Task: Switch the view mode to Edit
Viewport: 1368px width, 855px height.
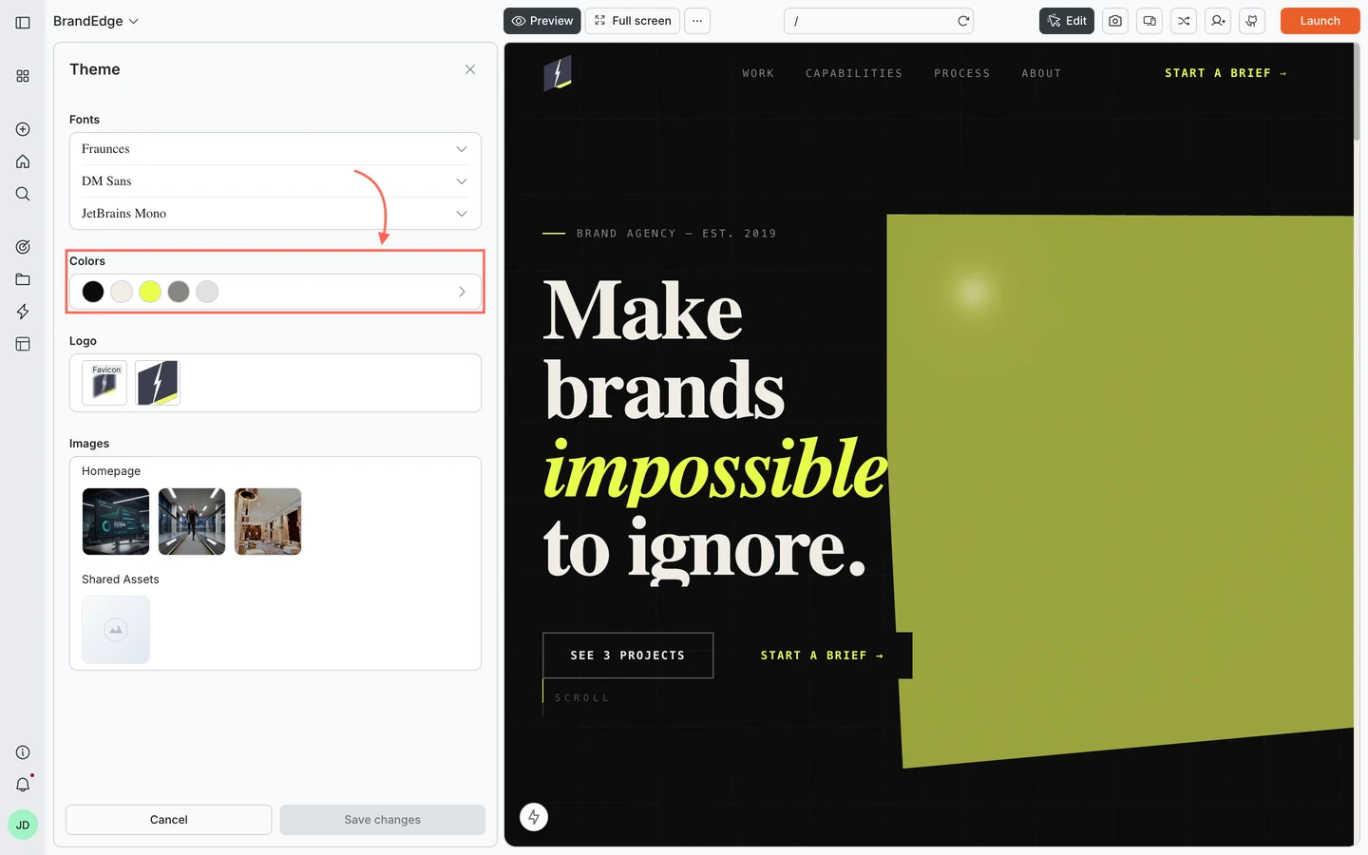Action: pyautogui.click(x=1066, y=20)
